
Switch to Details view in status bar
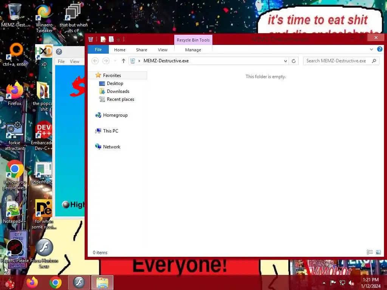(x=370, y=252)
